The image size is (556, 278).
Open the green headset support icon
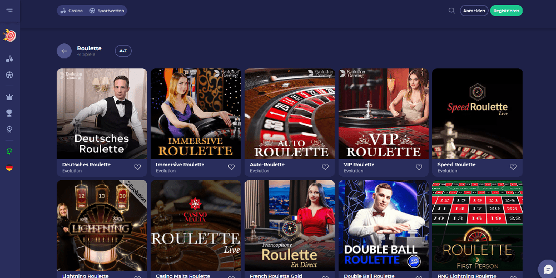pyautogui.click(x=9, y=151)
